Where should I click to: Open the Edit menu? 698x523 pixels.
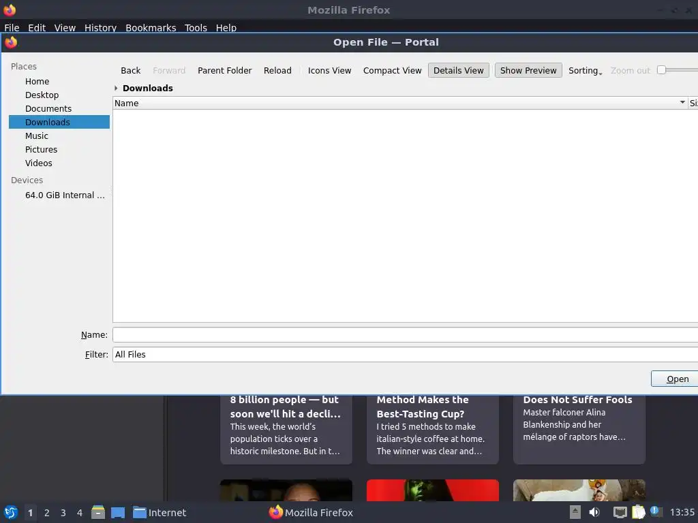point(37,27)
